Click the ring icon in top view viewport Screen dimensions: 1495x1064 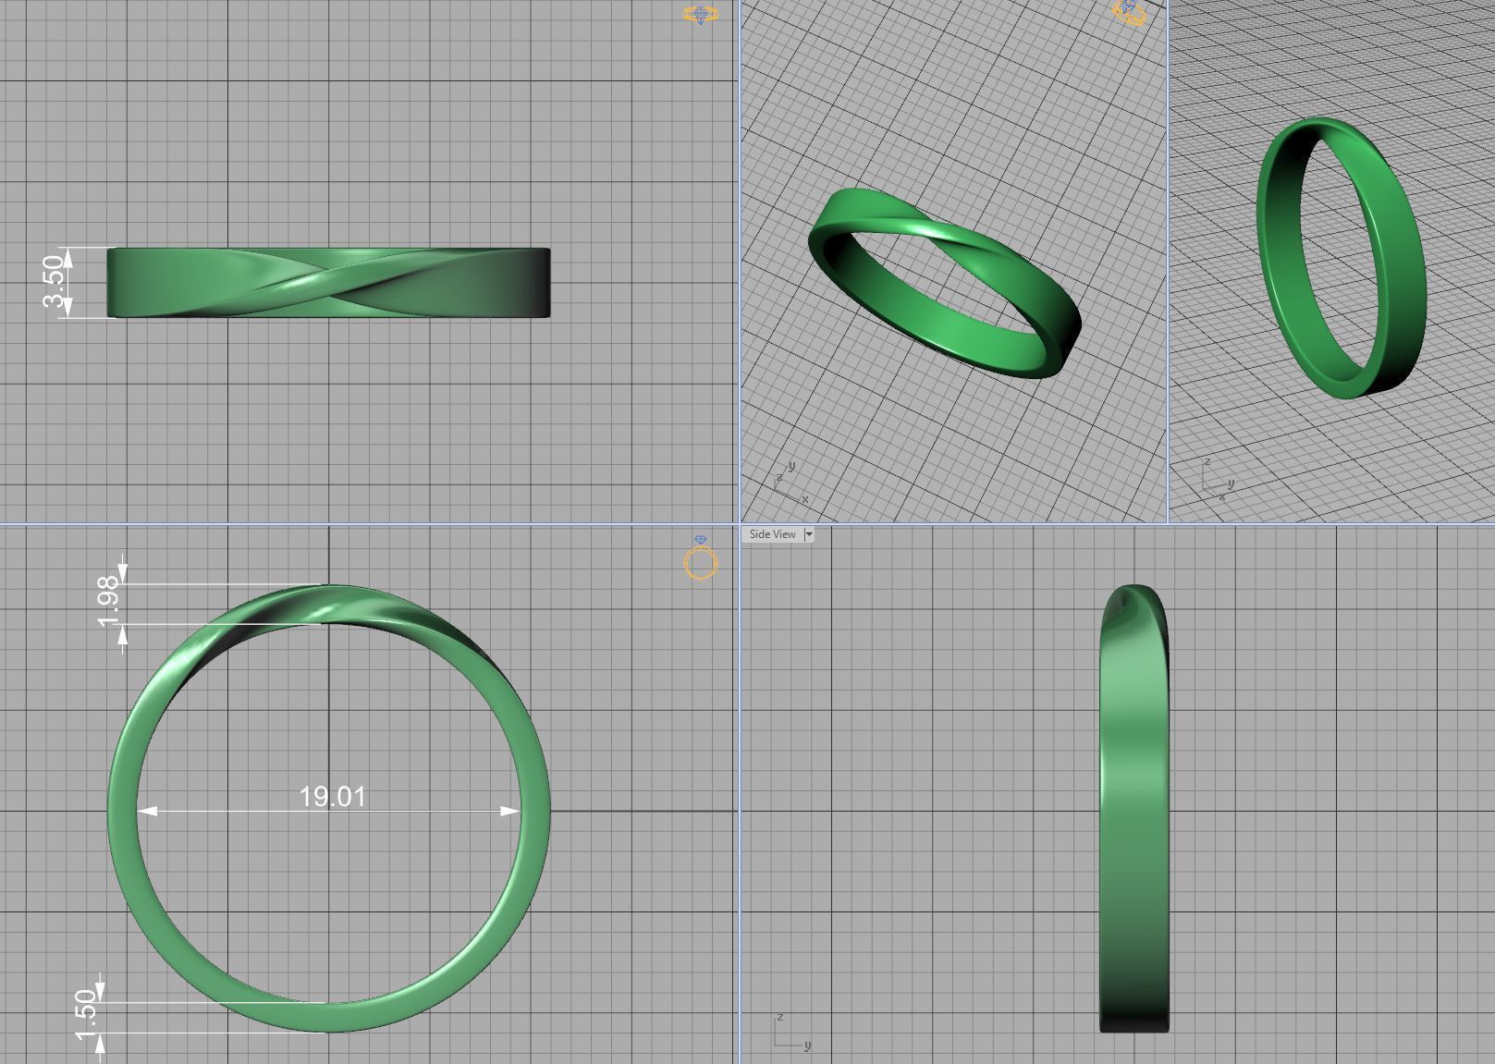[700, 14]
